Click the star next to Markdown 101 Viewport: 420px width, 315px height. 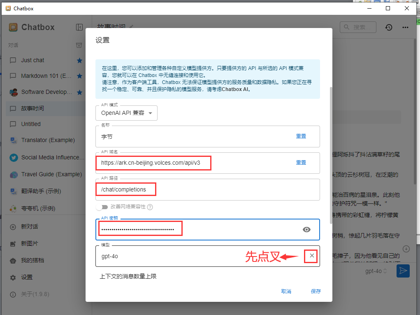[79, 76]
